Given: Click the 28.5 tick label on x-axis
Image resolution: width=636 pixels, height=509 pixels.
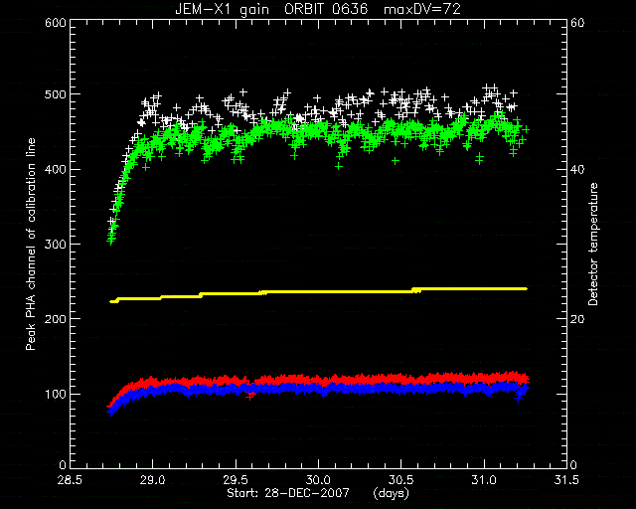Looking at the screenshot, I should (70, 480).
